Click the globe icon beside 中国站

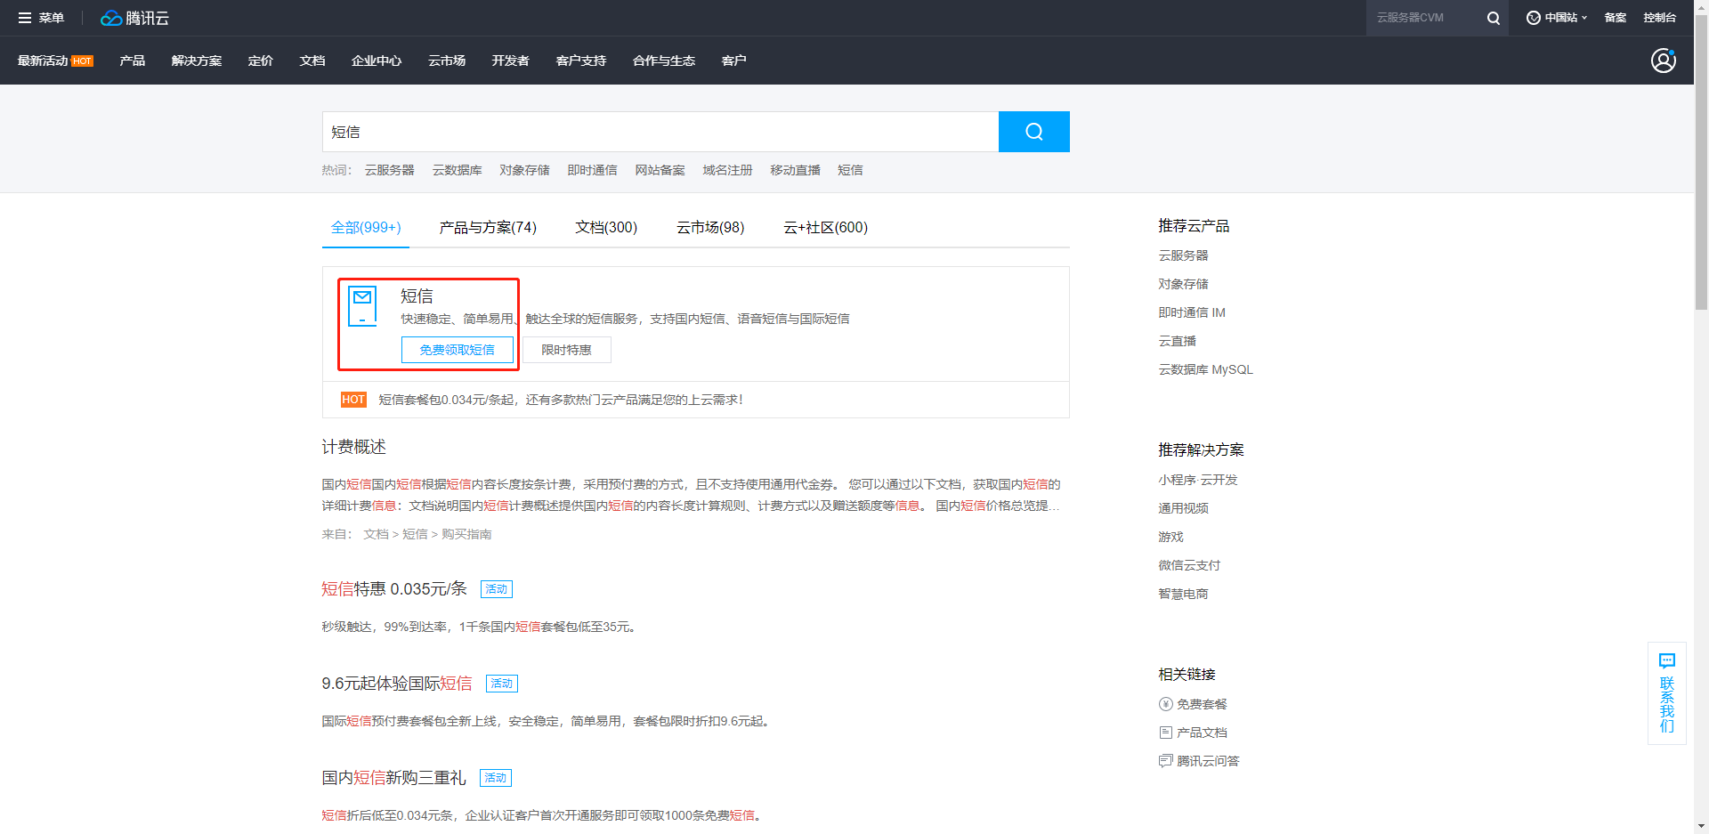pos(1531,18)
